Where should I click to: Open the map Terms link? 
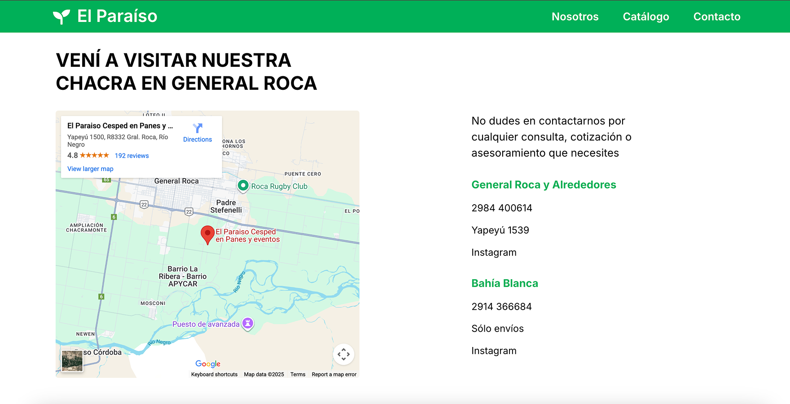pos(298,374)
